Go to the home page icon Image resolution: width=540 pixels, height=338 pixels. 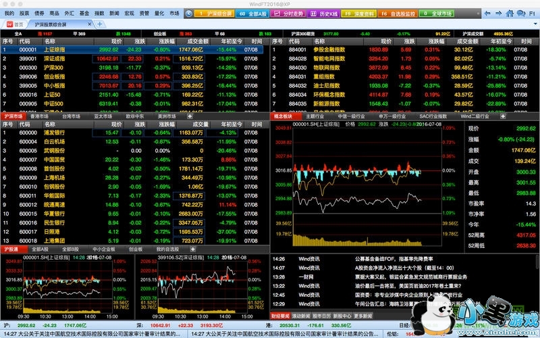click(510, 14)
